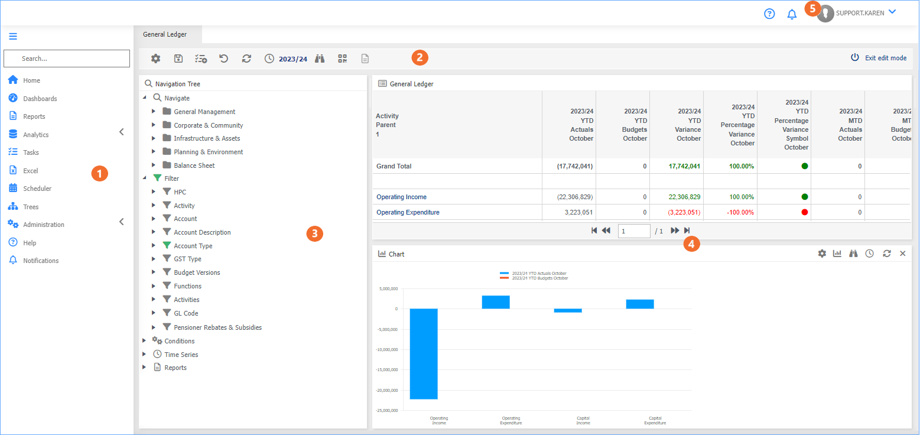This screenshot has width=920, height=435.
Task: Click the binoculars search icon in the toolbar
Action: [319, 58]
